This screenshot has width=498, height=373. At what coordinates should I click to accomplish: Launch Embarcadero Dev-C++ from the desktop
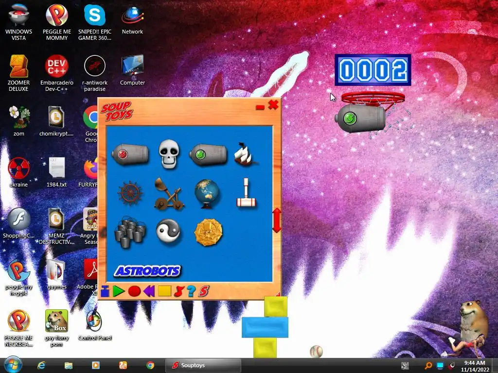[x=57, y=73]
